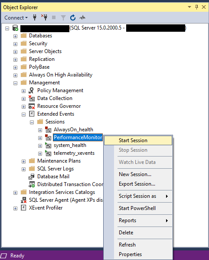Click the system_health running session icon

tap(48, 145)
